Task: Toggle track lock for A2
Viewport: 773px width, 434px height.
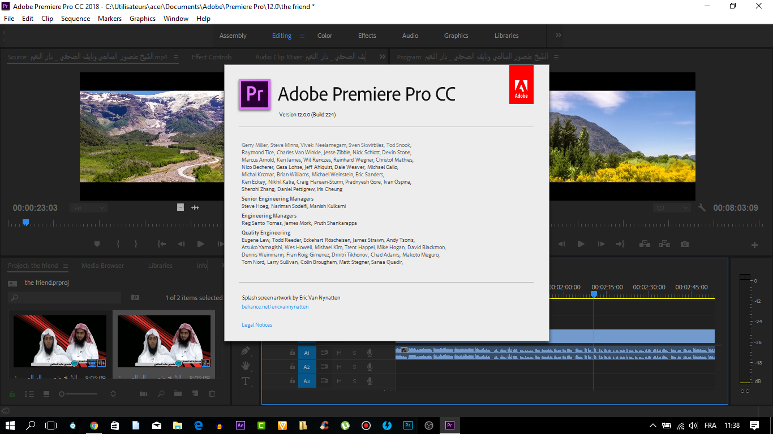Action: (x=292, y=367)
